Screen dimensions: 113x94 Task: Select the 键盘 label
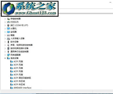click(x=13, y=35)
